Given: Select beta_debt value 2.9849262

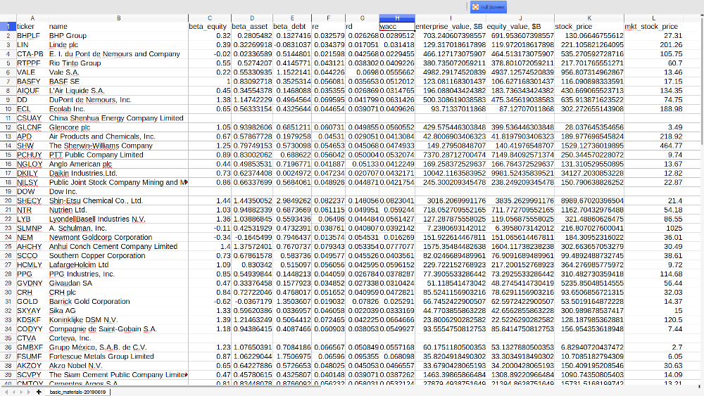Looking at the screenshot, I should pos(292,201).
